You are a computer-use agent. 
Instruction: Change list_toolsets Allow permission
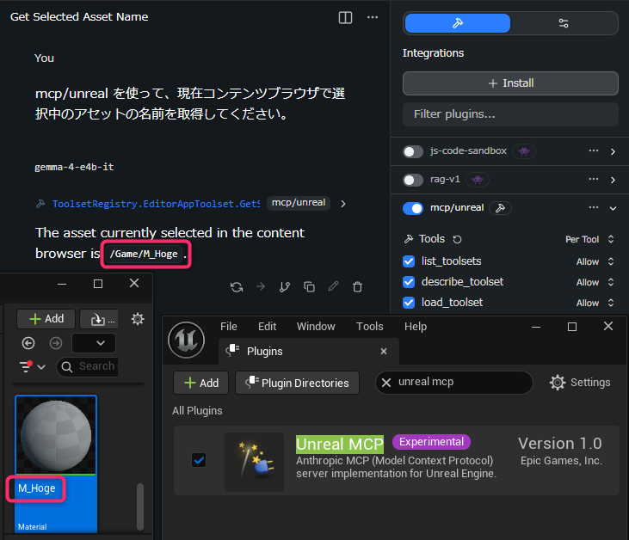[x=595, y=261]
